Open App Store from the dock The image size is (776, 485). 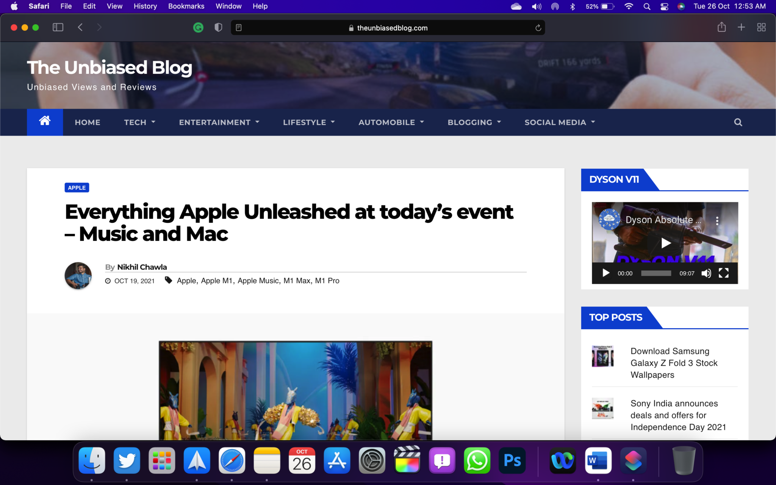(x=337, y=460)
